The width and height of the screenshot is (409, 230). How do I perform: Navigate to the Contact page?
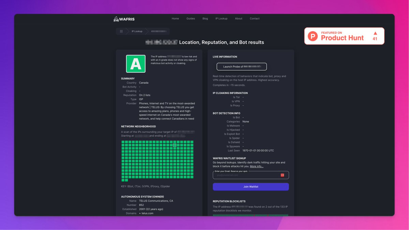[x=255, y=19]
